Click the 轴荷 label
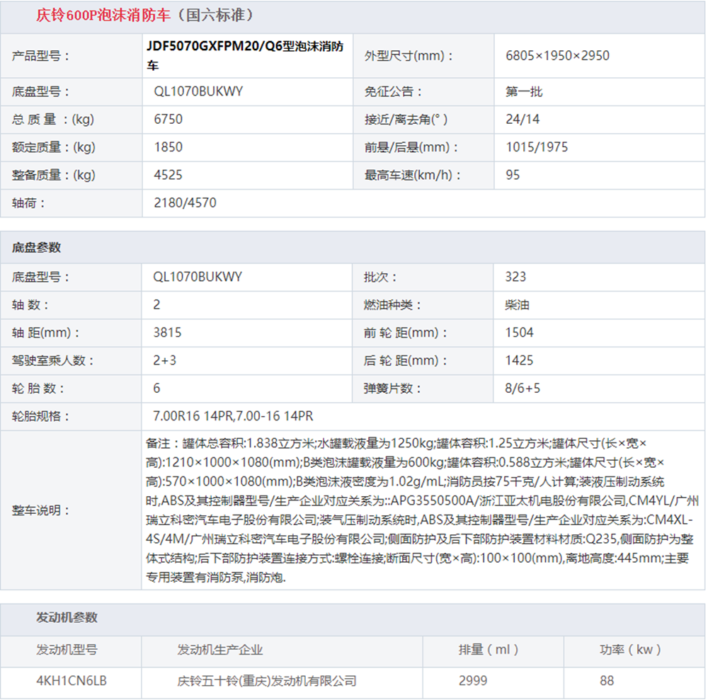This screenshot has height=700, width=708. [x=28, y=203]
